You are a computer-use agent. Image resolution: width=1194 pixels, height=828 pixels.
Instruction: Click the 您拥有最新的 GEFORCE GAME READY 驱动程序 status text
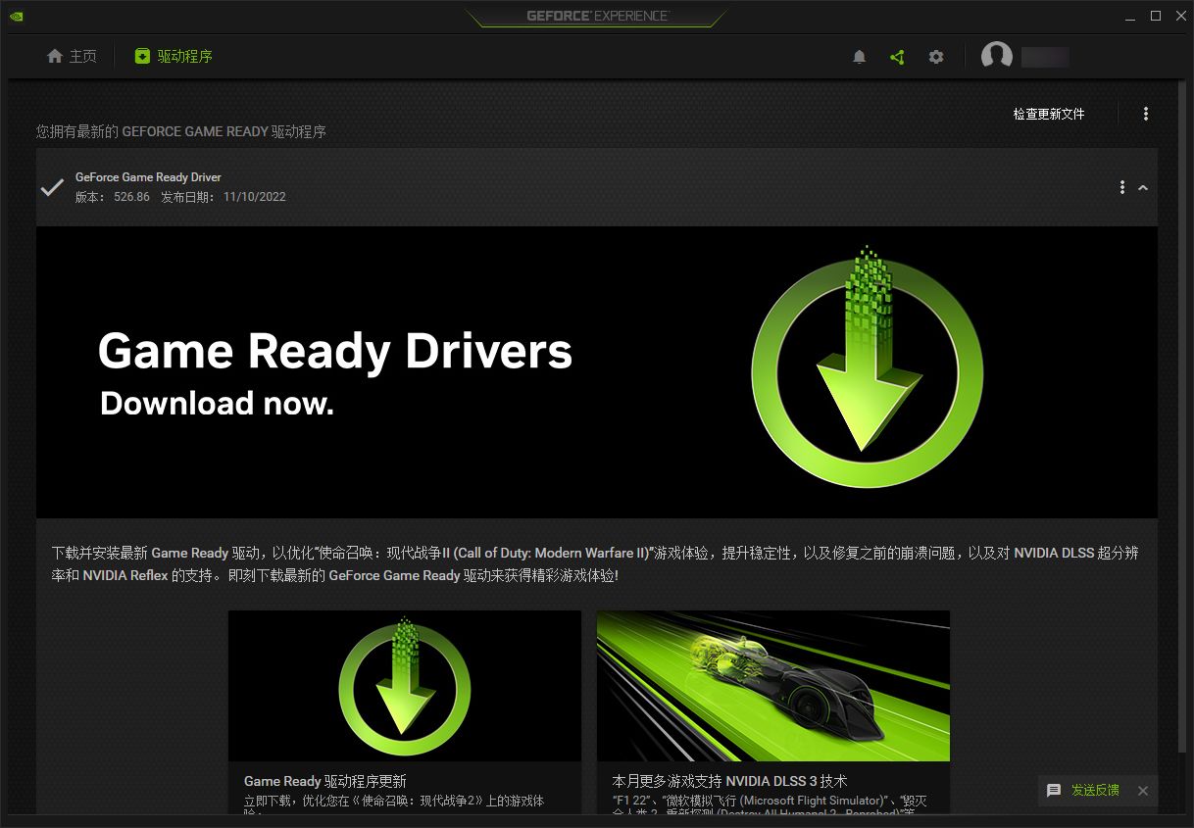coord(181,131)
